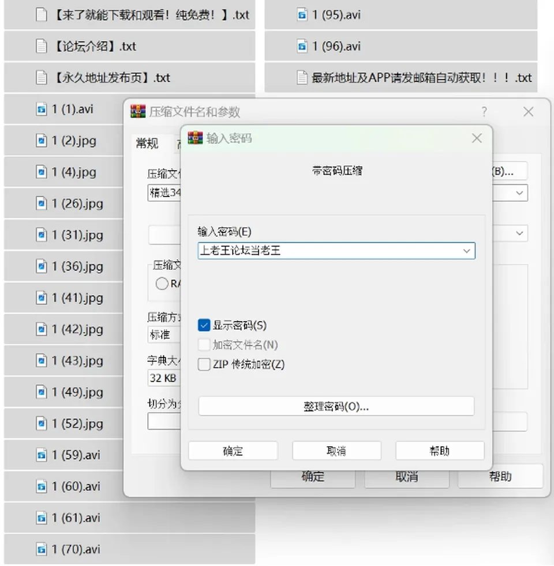Confirm password with 确定 in 输入密码 dialog
The width and height of the screenshot is (554, 566).
click(233, 451)
